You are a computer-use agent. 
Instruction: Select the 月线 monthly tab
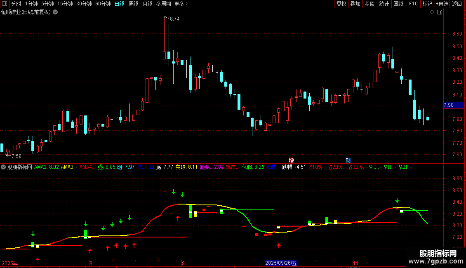point(147,4)
